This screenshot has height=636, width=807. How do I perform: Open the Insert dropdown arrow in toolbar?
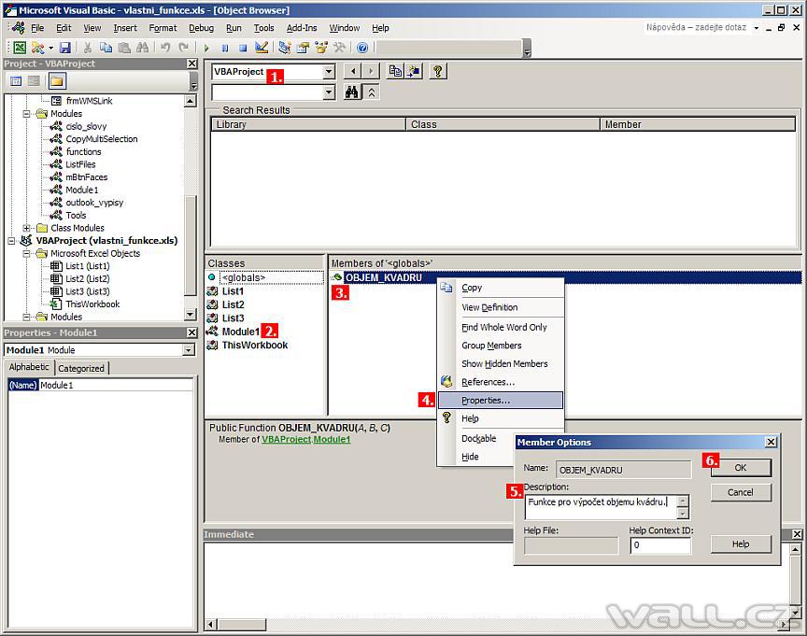50,48
